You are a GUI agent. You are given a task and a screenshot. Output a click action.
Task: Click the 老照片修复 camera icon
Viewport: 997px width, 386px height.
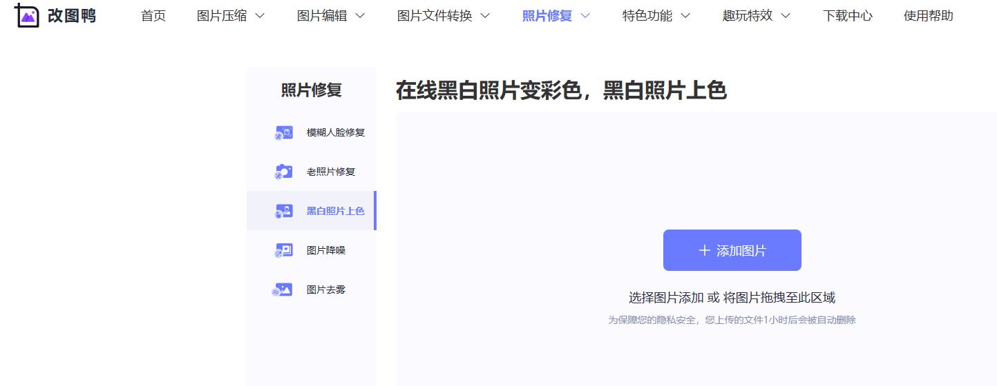tap(283, 172)
